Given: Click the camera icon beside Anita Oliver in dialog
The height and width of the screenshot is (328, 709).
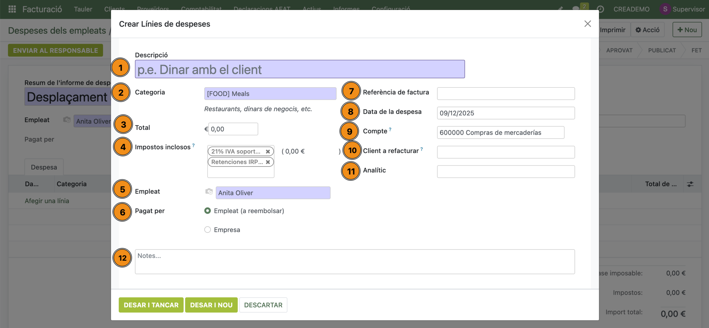Looking at the screenshot, I should pos(209,192).
